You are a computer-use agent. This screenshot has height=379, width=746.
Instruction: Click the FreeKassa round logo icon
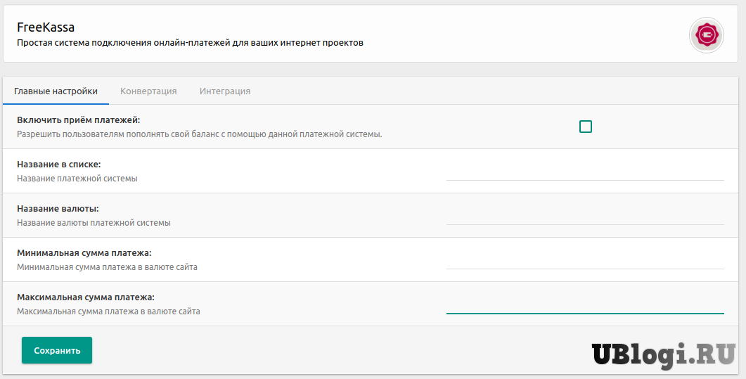point(706,34)
